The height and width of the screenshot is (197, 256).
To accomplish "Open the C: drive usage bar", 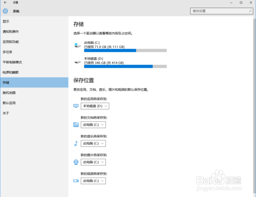I will click(x=125, y=51).
